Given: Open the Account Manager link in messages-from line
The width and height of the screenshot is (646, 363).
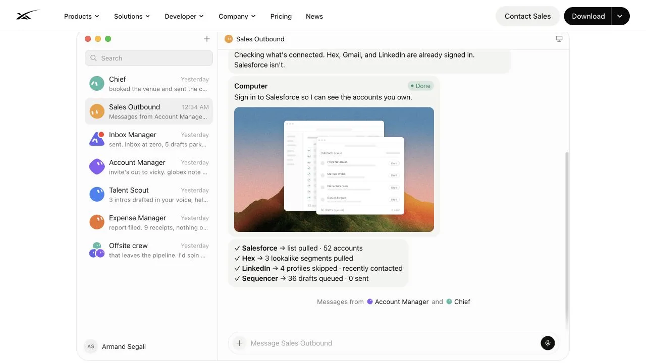Looking at the screenshot, I should 398,301.
